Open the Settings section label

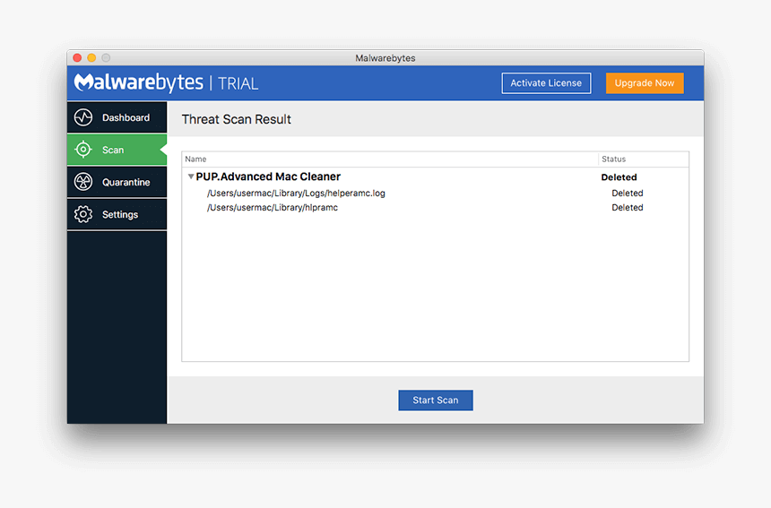[x=120, y=215]
